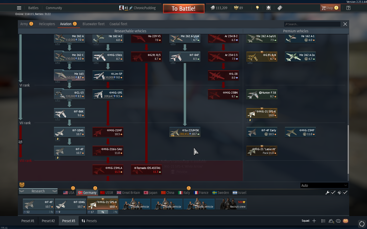Open the chat speech bubble icon

(338, 221)
